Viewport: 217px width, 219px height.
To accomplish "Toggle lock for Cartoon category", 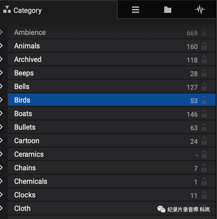I will (x=204, y=141).
